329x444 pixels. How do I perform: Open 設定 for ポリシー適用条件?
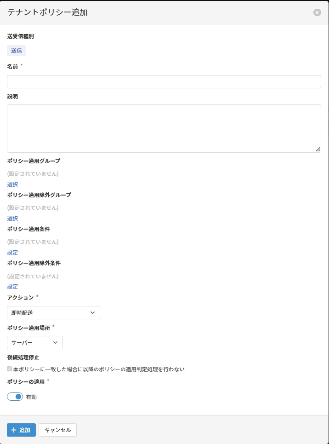tap(12, 253)
